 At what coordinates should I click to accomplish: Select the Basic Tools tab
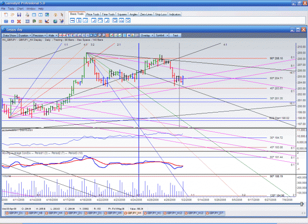point(77,14)
